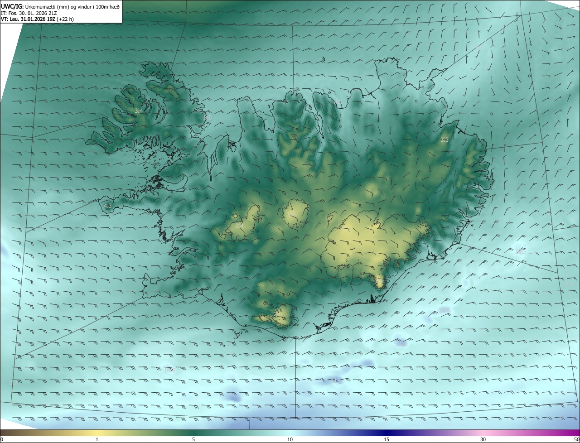
Task: Click the "8.5" value near the eastern edge
Action: (x=569, y=284)
